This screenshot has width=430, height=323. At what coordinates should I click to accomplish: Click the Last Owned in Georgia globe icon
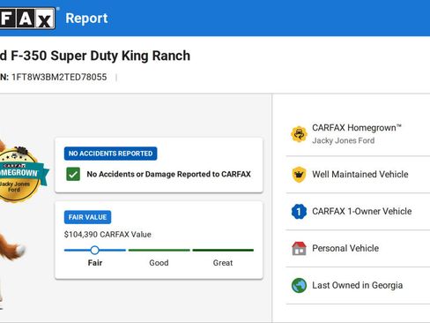[299, 285]
